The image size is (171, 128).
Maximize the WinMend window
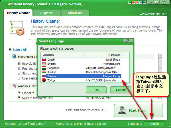pyautogui.click(x=156, y=2)
